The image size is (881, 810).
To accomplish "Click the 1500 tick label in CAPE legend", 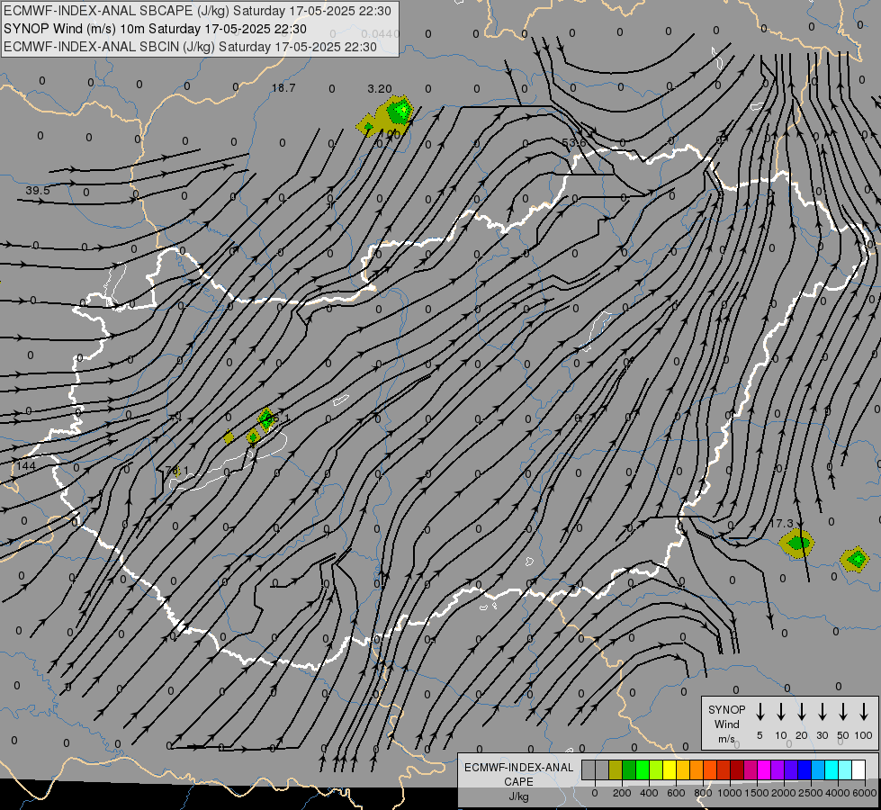I will tap(757, 793).
